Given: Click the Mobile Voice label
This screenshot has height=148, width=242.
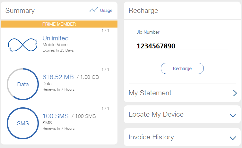Looking at the screenshot, I should pyautogui.click(x=55, y=45).
